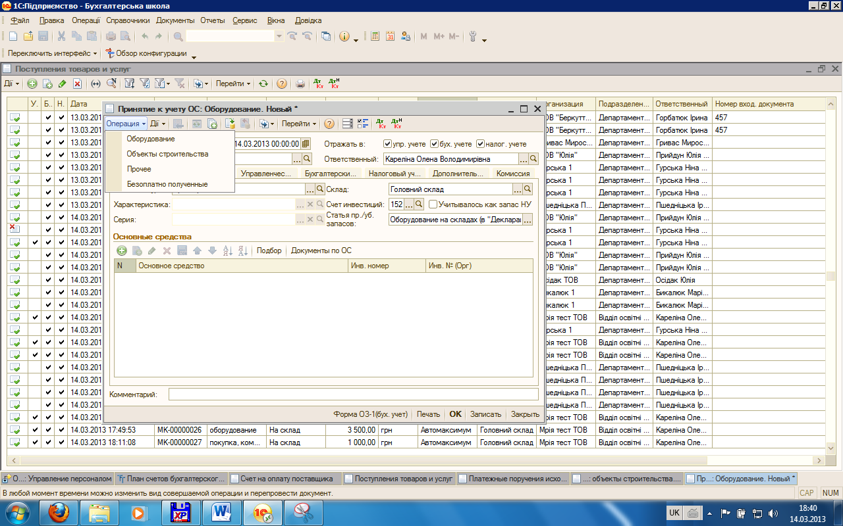The image size is (843, 526).
Task: Click the magnifier icon beside Склад field
Action: (528, 189)
